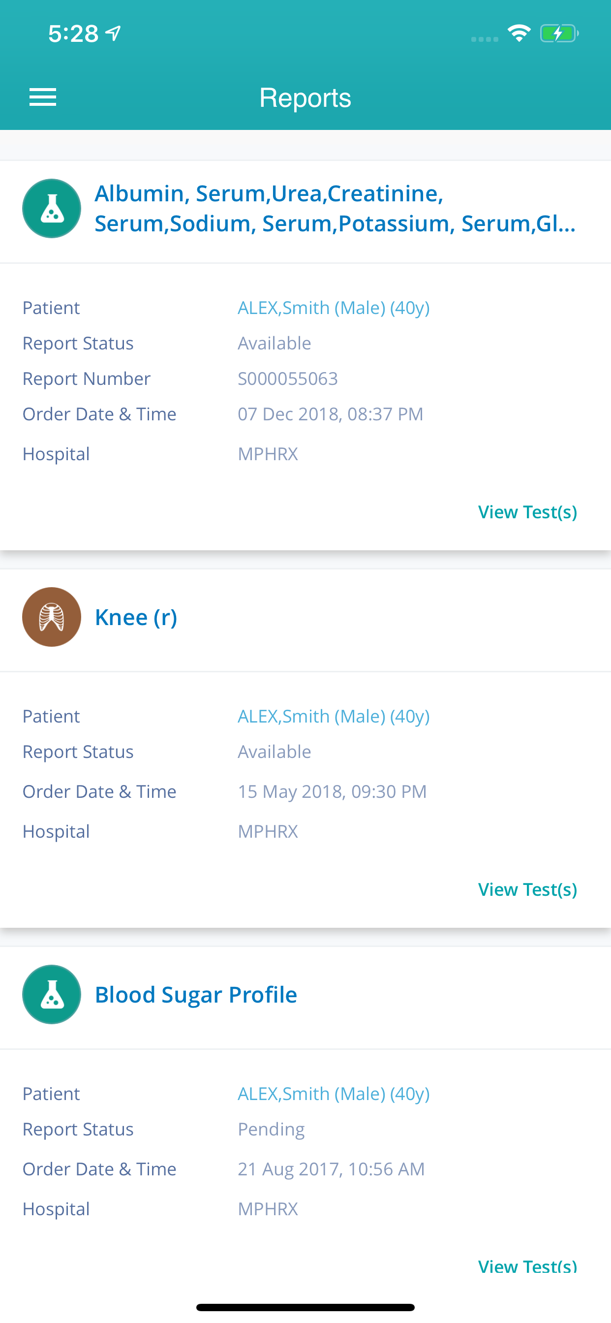
Task: Tap the ribcage radiology icon for Knee report
Action: tap(52, 617)
